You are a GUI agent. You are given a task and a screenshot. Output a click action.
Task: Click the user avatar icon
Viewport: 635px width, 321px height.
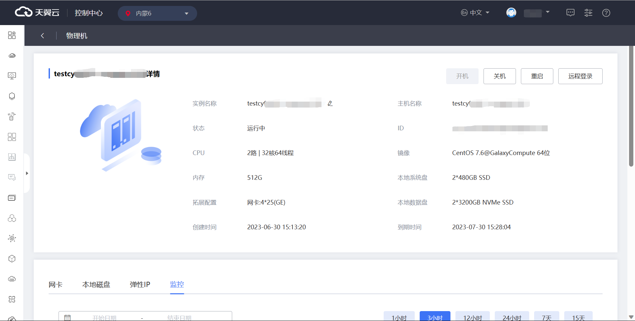pos(511,13)
